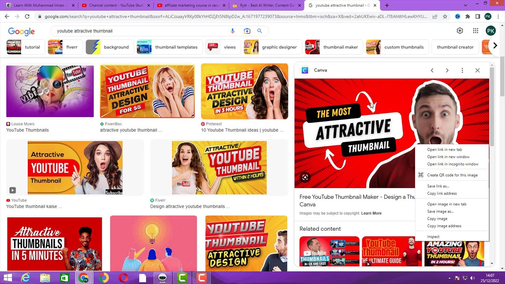Close the Canva image preview panel
The width and height of the screenshot is (505, 284).
[477, 70]
